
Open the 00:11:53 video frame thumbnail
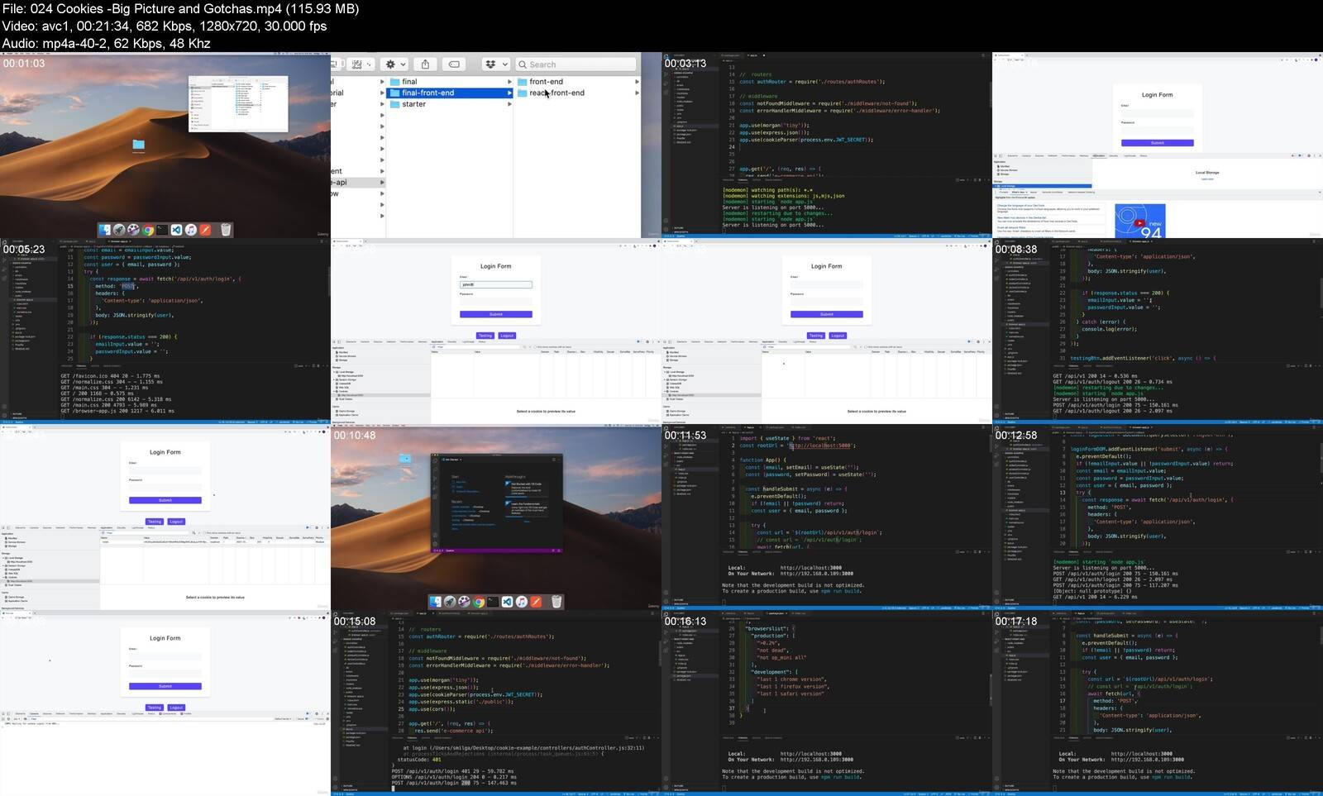(827, 517)
